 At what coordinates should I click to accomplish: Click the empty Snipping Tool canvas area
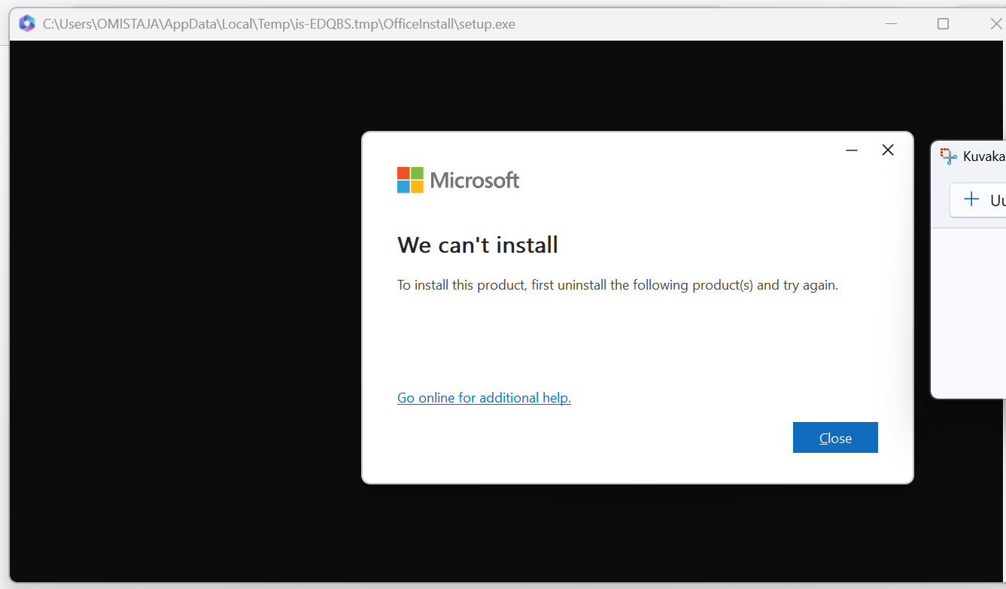click(971, 312)
